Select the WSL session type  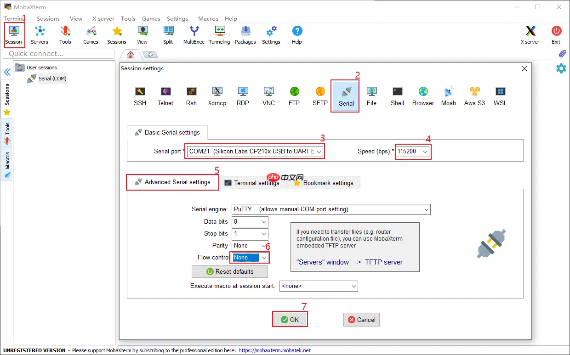pyautogui.click(x=500, y=96)
